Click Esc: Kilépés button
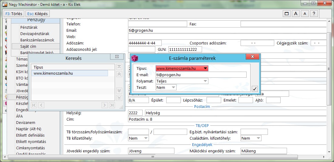The width and height of the screenshot is (334, 162). pyautogui.click(x=38, y=14)
